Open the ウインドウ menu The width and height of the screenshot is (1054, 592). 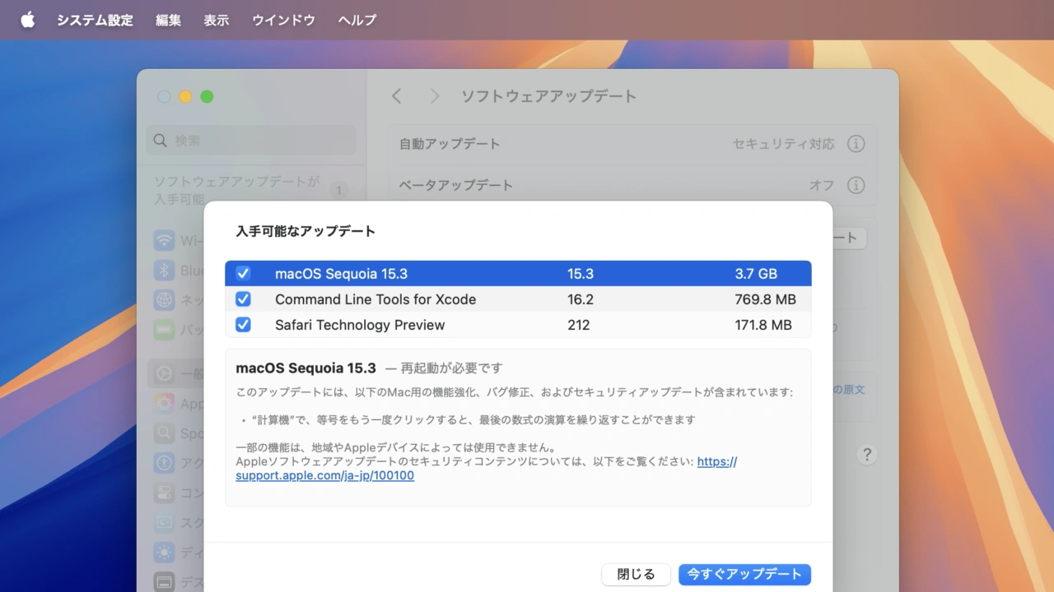pos(283,20)
